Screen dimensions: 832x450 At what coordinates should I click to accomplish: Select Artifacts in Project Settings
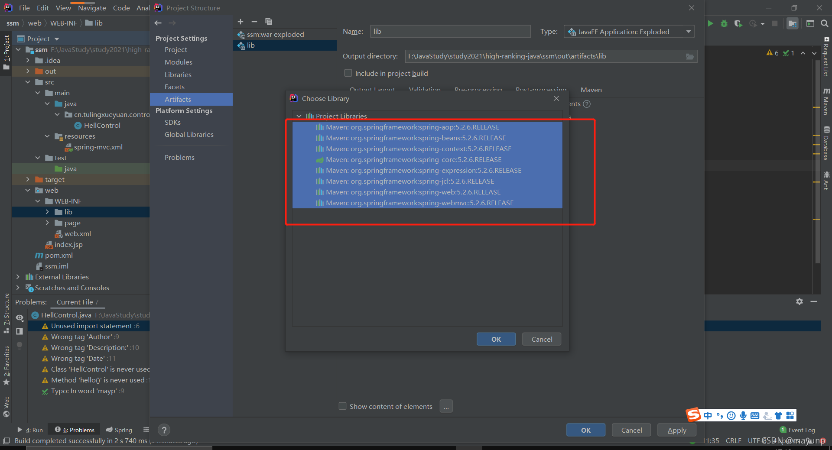[x=191, y=99]
